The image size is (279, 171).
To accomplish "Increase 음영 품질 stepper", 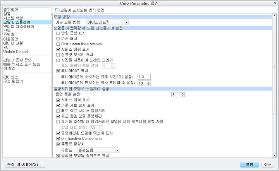I will pos(183,94).
